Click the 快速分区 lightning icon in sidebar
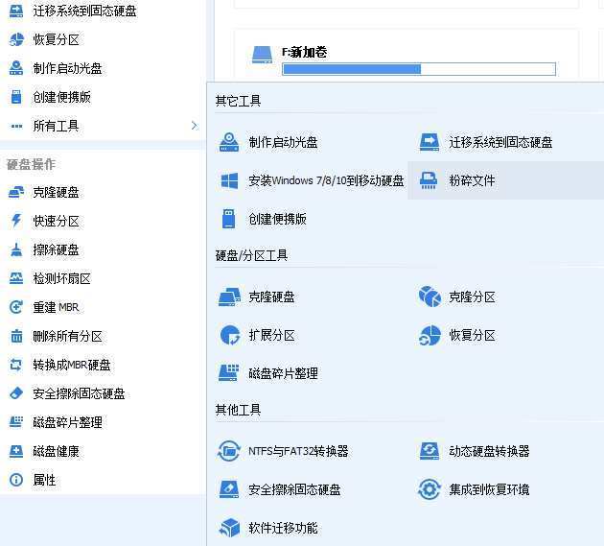The width and height of the screenshot is (604, 546). click(16, 221)
